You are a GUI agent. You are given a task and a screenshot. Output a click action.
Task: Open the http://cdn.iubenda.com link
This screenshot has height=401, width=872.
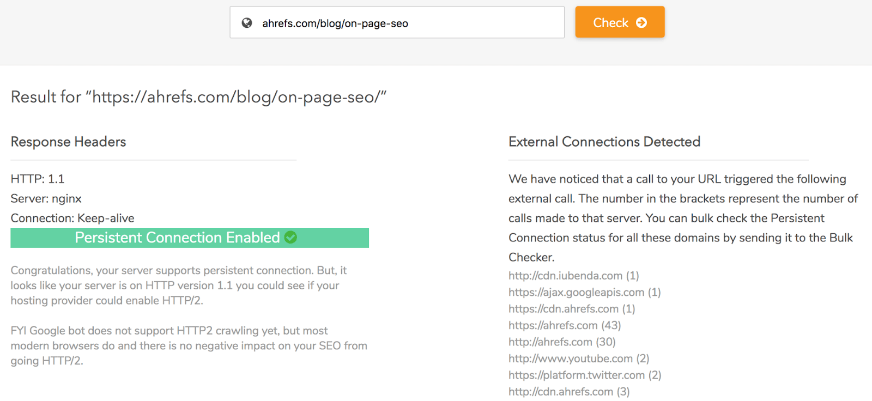(x=564, y=275)
